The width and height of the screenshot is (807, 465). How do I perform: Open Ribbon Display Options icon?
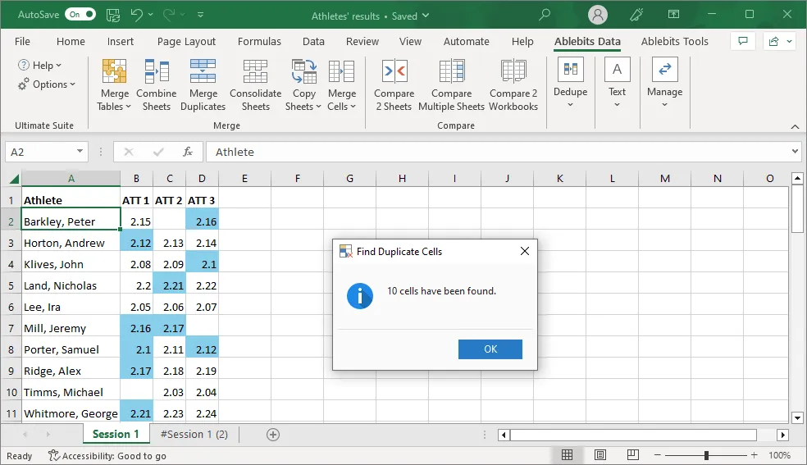(x=673, y=15)
